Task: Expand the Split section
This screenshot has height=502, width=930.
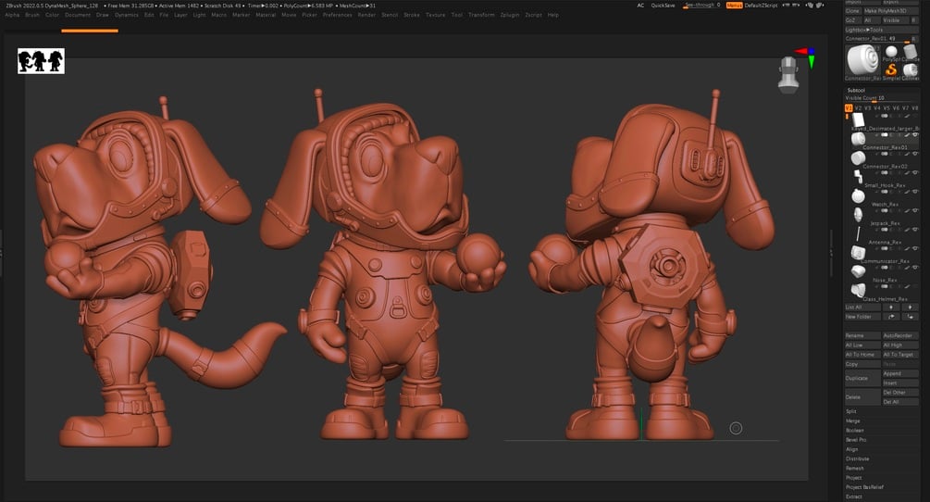Action: pyautogui.click(x=851, y=411)
